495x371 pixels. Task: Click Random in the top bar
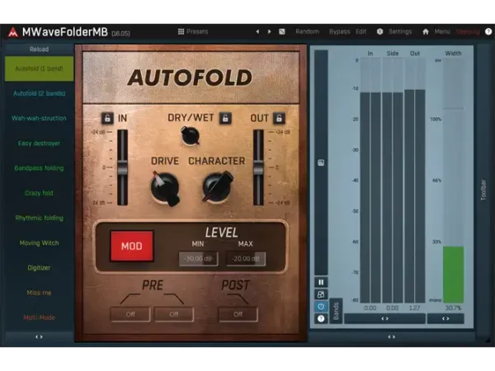click(x=307, y=31)
